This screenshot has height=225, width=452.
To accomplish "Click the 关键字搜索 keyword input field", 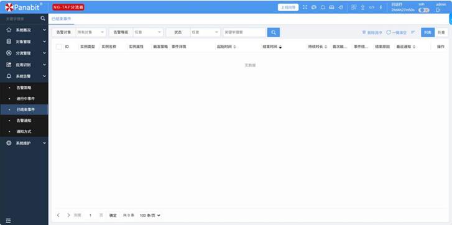I will [244, 32].
